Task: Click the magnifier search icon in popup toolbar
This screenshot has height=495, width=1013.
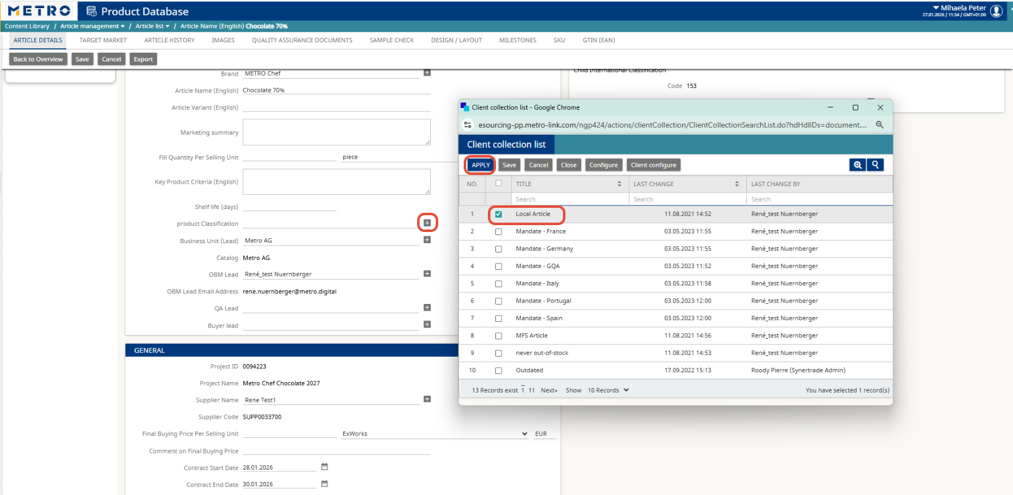Action: 875,164
